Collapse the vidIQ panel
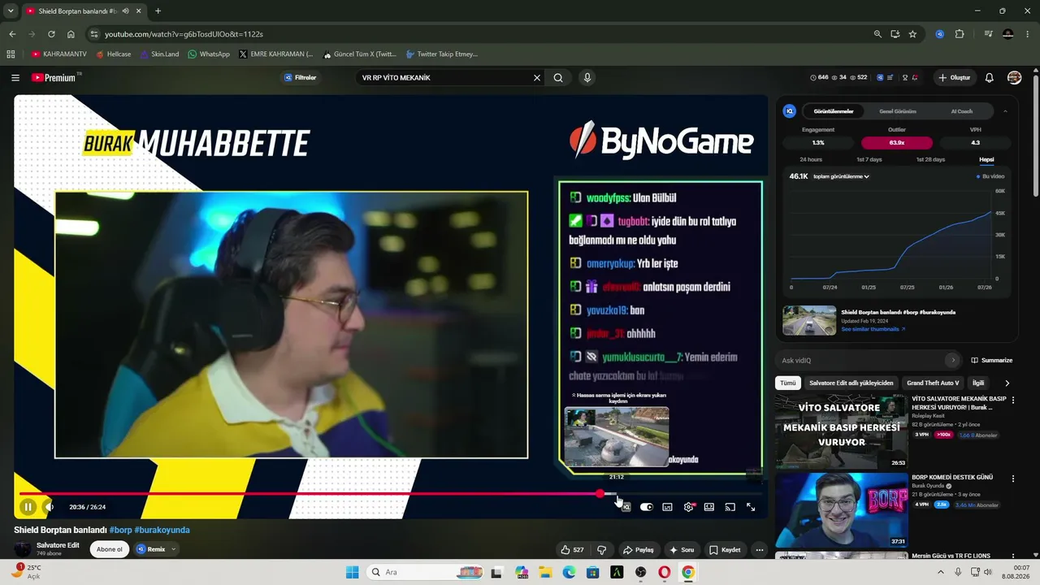This screenshot has height=585, width=1040. pyautogui.click(x=1005, y=111)
